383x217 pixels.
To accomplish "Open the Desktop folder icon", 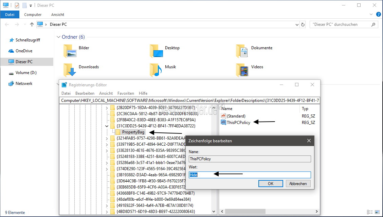I will (156, 51).
